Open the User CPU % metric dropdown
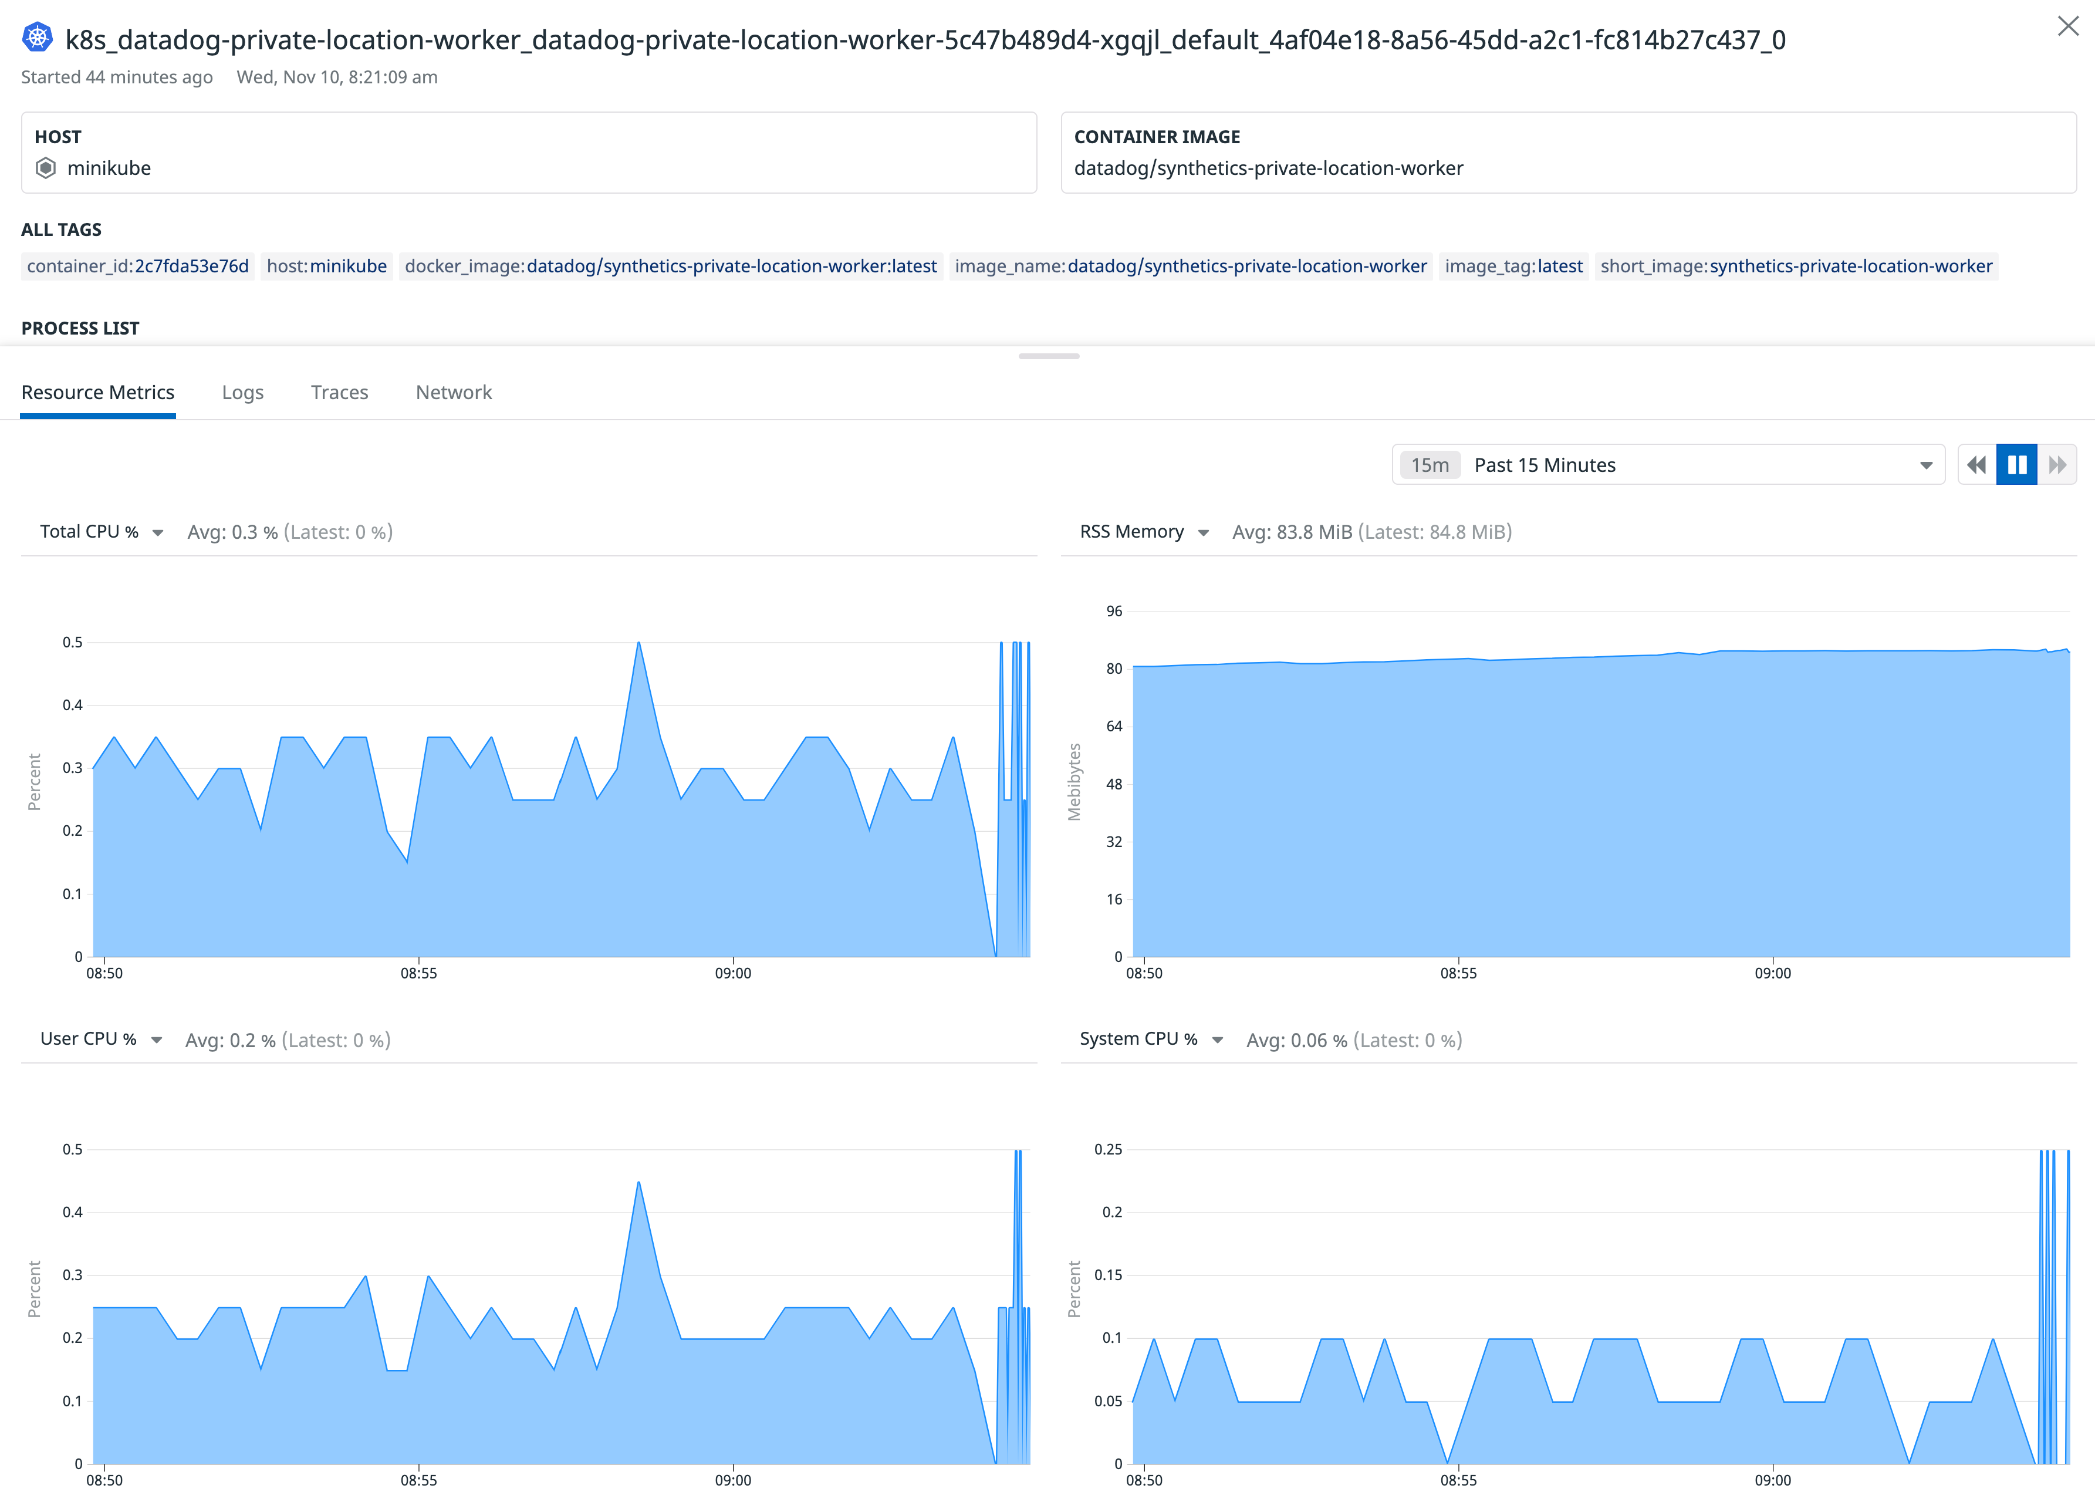 (x=156, y=1040)
